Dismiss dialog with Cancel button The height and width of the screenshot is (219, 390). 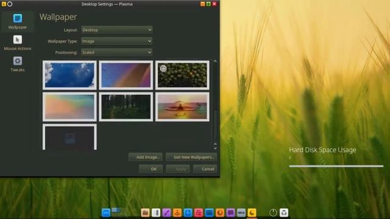(205, 169)
